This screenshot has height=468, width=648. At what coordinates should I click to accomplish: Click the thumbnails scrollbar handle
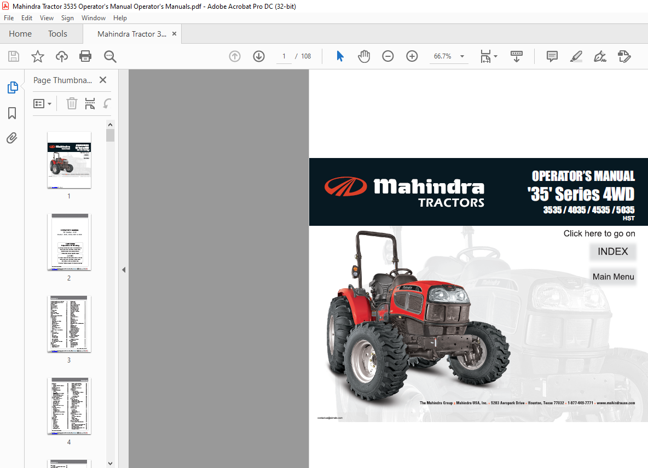pos(111,136)
